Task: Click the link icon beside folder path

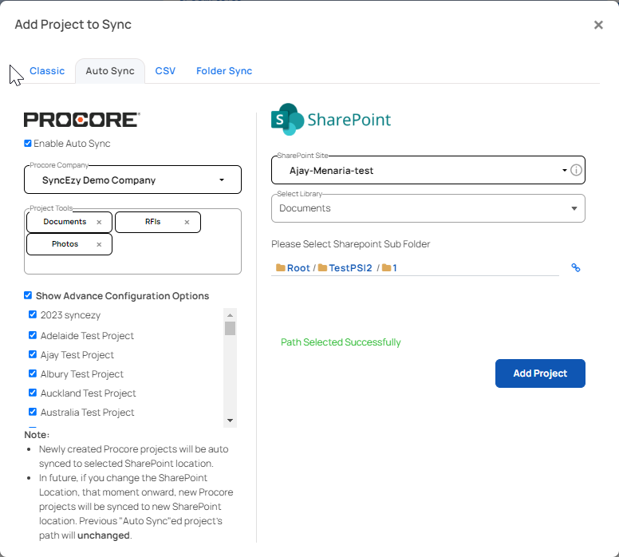Action: tap(576, 268)
